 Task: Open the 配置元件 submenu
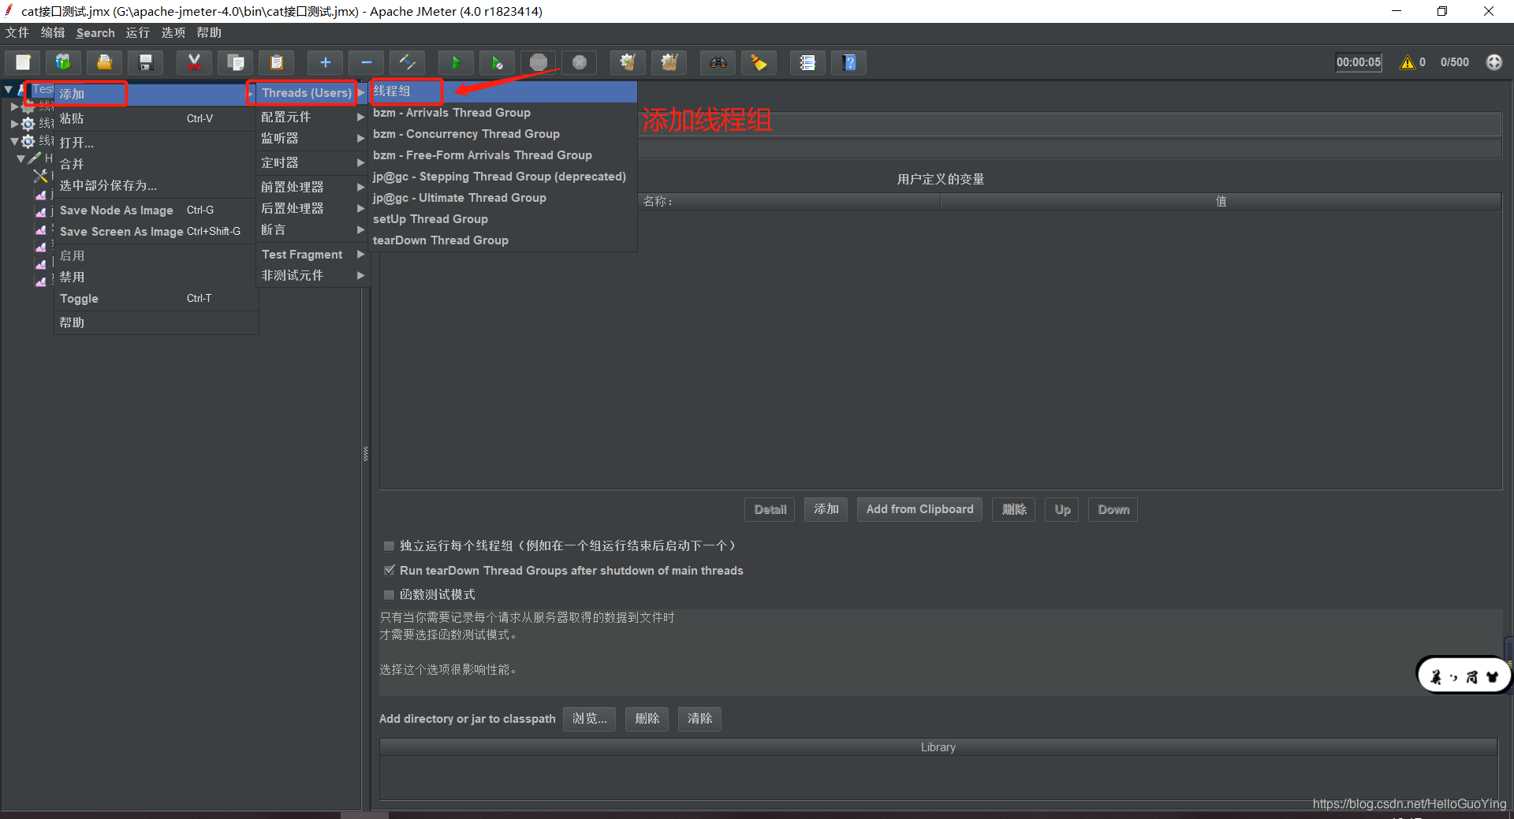coord(312,117)
